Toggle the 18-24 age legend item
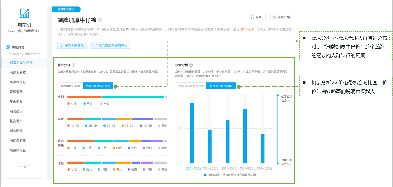Image resolution: width=393 pixels, height=187 pixels. (73, 126)
